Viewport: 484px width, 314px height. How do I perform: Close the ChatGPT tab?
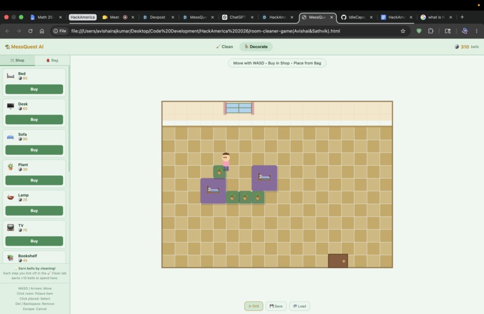pyautogui.click(x=252, y=17)
